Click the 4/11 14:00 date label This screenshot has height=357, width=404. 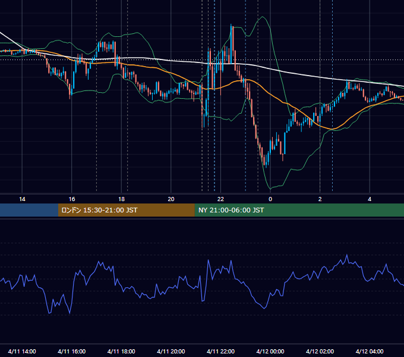pos(22,351)
